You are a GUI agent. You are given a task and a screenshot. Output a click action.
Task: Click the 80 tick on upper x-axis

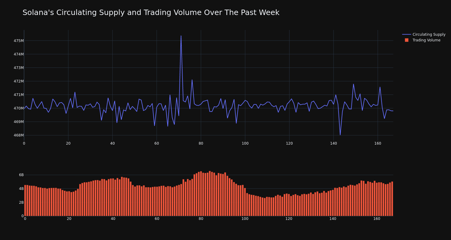201,143
